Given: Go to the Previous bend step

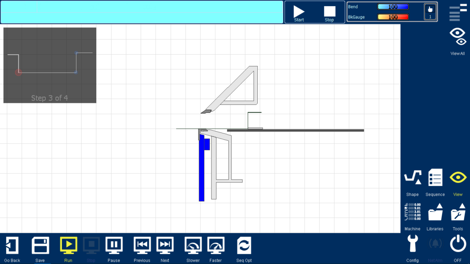Looking at the screenshot, I should click(x=142, y=245).
